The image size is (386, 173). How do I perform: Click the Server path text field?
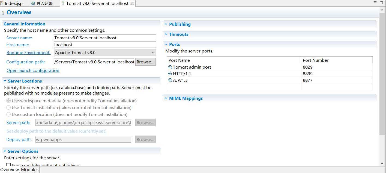click(83, 122)
